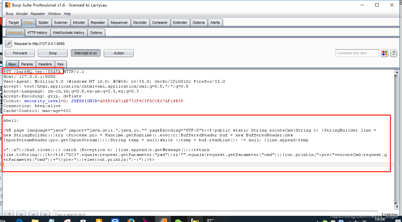Click the 'Request to http://127.0.0.1:8080' label
Image resolution: width=402 pixels, height=222 pixels.
click(39, 44)
